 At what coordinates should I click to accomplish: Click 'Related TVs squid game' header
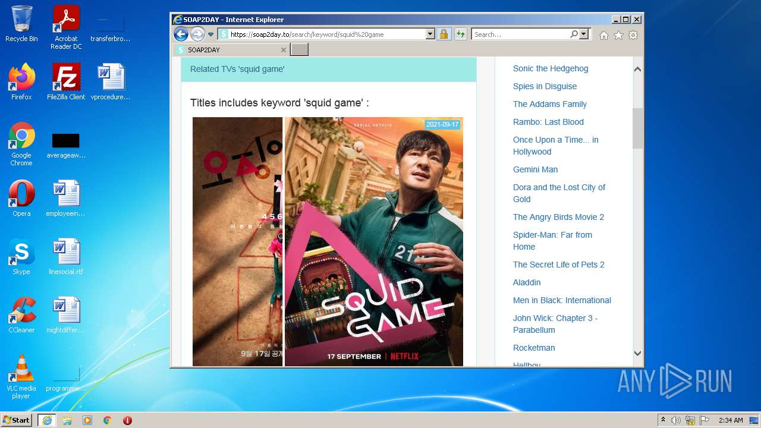[237, 69]
